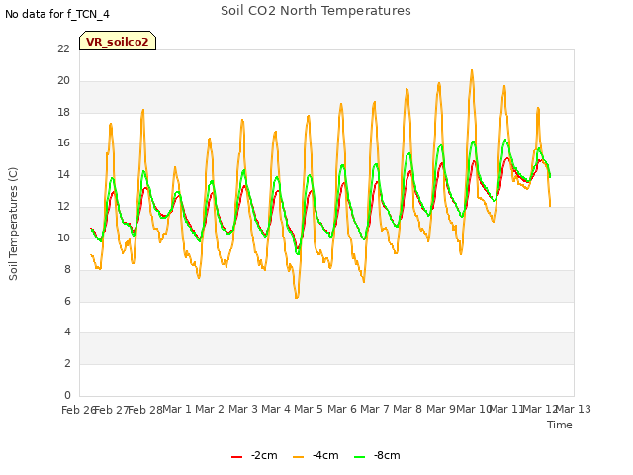Click the Mar 5 x-axis tick label

[x=309, y=409]
